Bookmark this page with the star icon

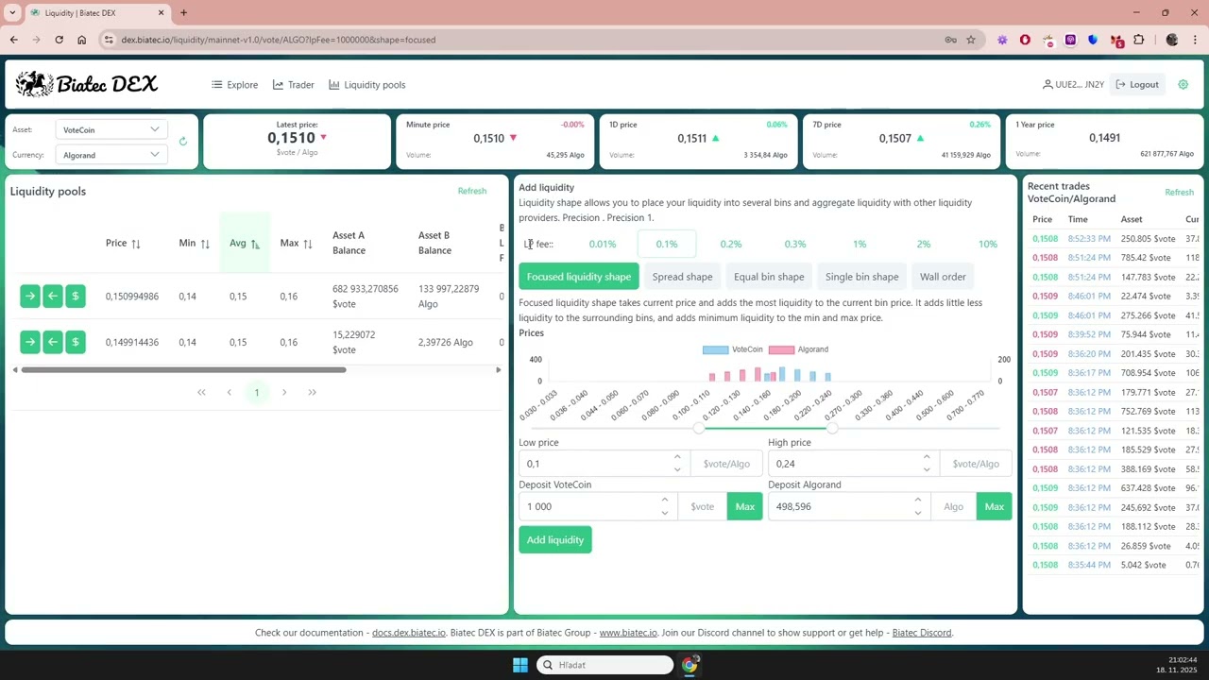coord(970,40)
